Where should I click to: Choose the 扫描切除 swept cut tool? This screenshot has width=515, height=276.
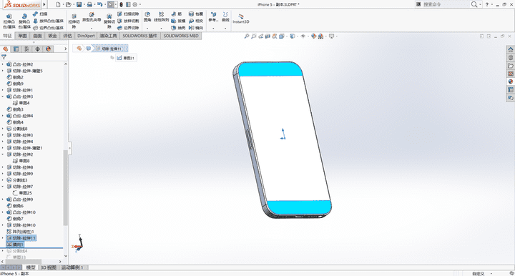click(128, 14)
